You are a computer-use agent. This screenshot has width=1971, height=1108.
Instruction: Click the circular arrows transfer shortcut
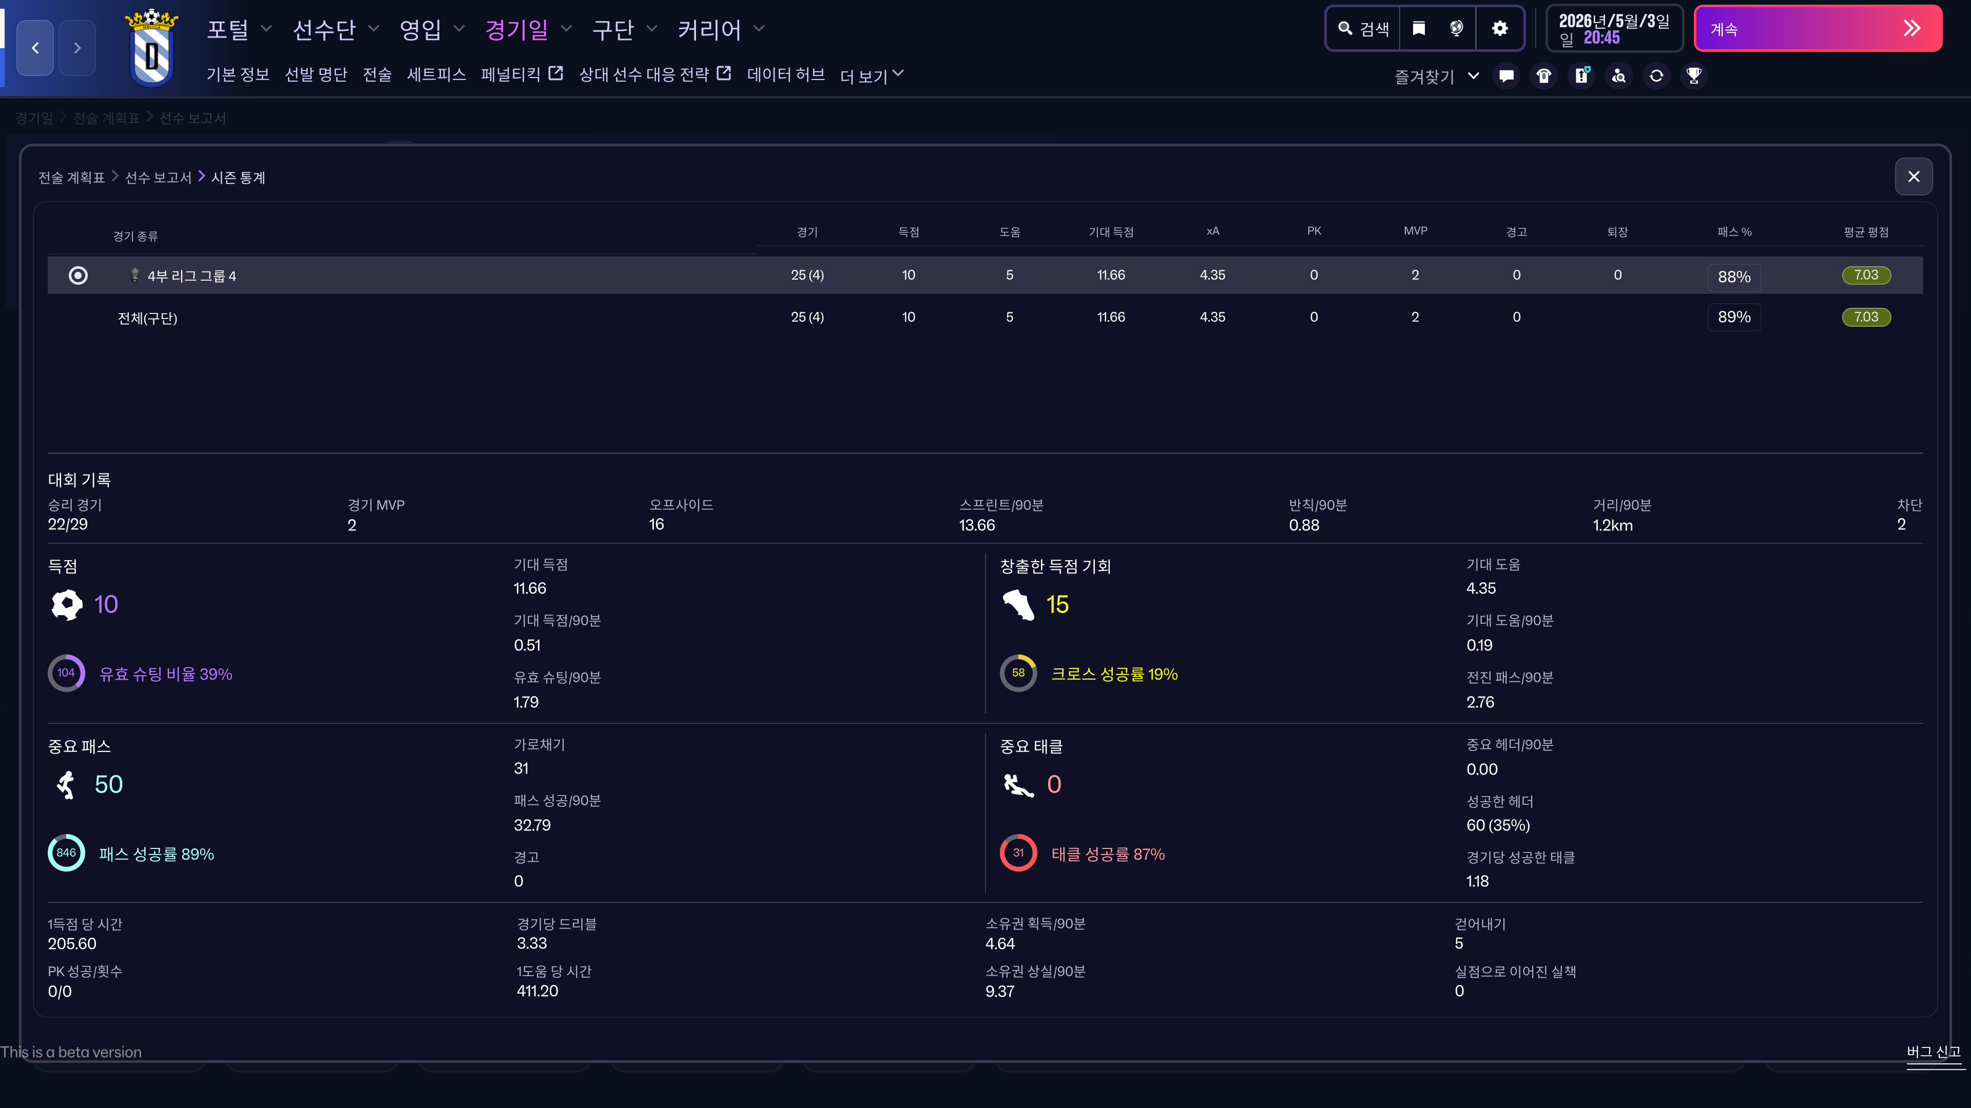(x=1656, y=76)
